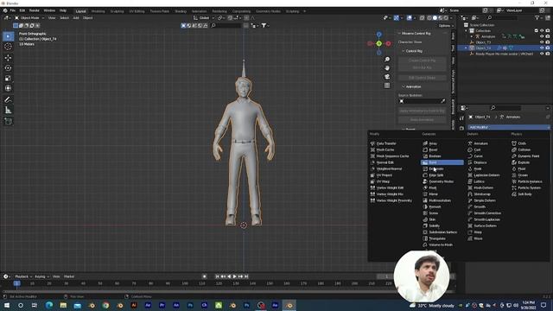Viewport: 553px width, 311px height.
Task: Click the viewport pan hand icon
Action: tap(387, 67)
